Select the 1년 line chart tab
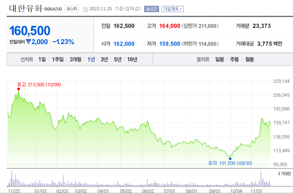The height and width of the screenshot is (194, 293). click(x=91, y=60)
